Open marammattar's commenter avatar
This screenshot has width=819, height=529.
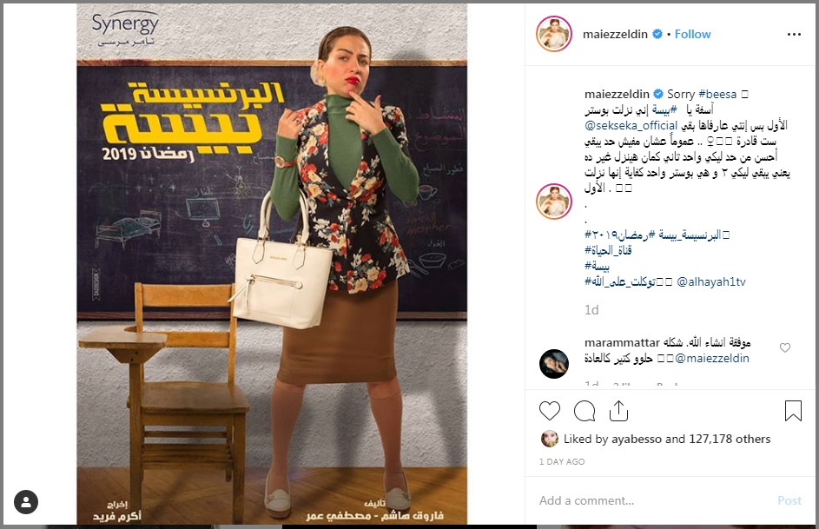pyautogui.click(x=553, y=363)
